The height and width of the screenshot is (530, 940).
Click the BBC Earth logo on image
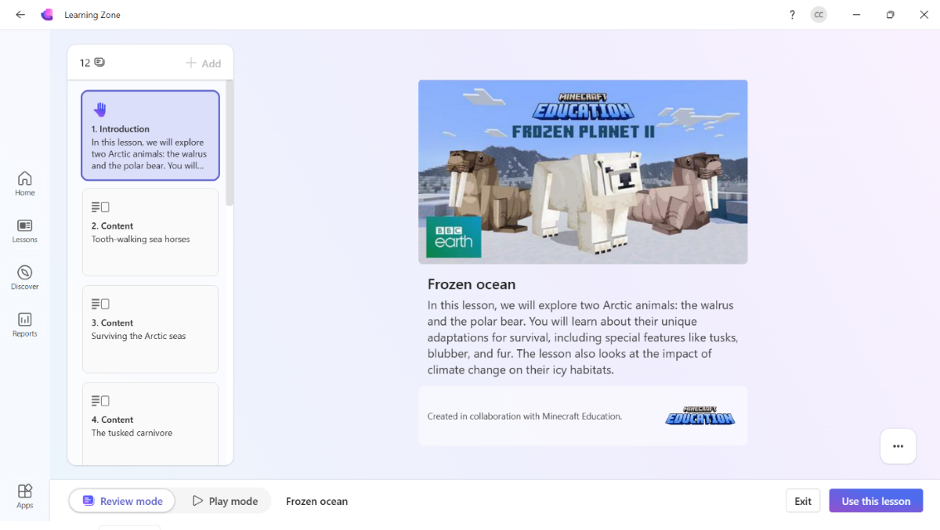click(454, 237)
